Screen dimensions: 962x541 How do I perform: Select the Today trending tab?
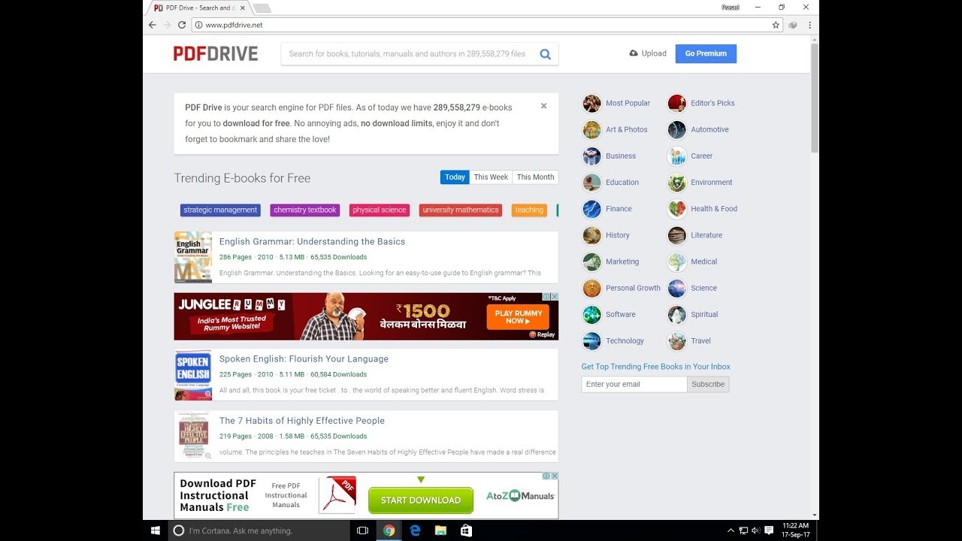tap(455, 177)
